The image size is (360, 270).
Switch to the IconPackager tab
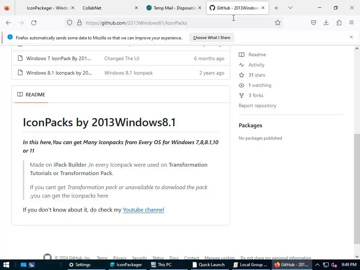tap(47, 8)
